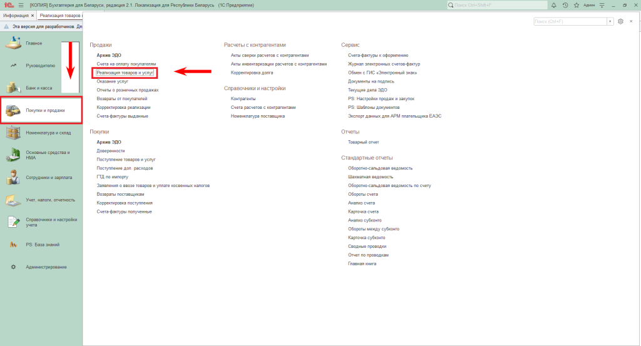641x346 pixels.
Task: Click the favorites star icon
Action: 576,5
